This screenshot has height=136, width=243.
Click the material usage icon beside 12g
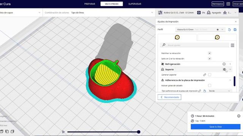point(193,121)
